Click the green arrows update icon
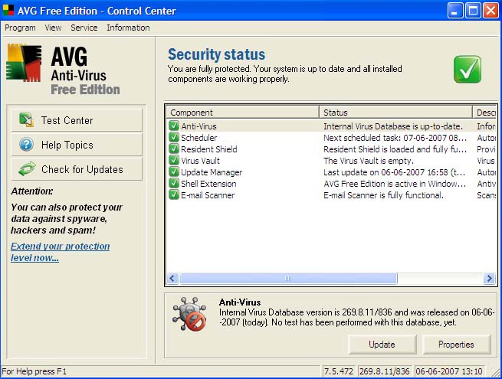Screen dimensions: 502x379 (27, 169)
